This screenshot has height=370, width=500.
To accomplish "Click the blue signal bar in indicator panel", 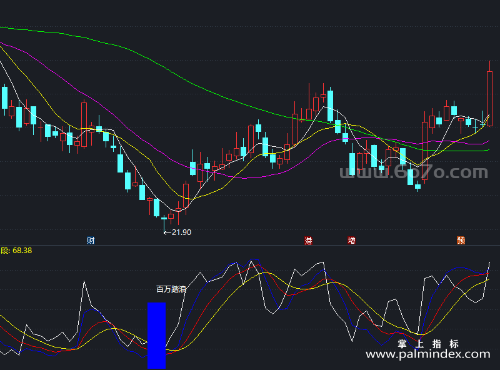I will 157,335.
